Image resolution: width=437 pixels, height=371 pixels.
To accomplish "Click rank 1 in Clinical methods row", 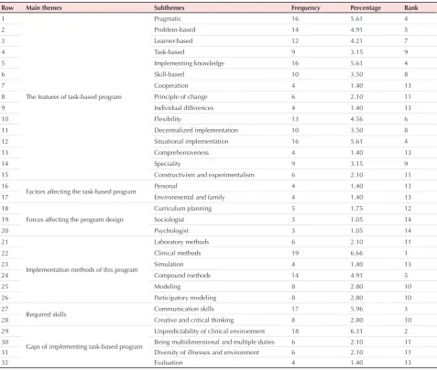I will tap(406, 253).
